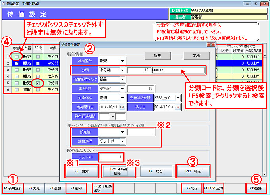Click the 発売経過期間 start field
The image size is (270, 195).
pos(104,116)
